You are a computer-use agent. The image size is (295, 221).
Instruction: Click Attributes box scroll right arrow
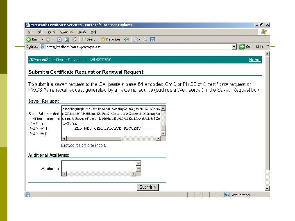pos(134,174)
